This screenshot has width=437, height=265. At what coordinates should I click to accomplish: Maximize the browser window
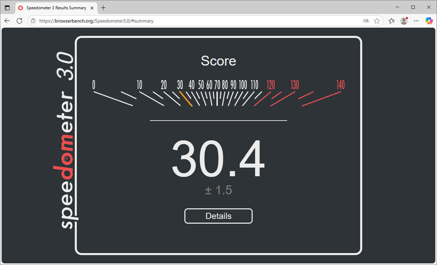click(413, 7)
